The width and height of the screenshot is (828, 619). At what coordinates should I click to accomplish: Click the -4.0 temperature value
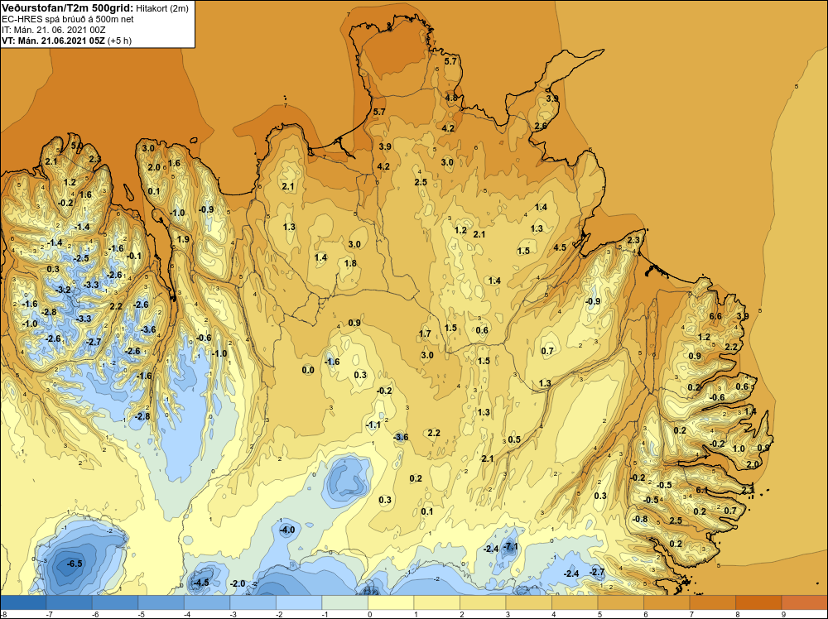tap(287, 530)
